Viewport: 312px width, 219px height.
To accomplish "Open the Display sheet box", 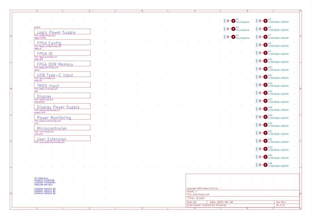I will click(x=62, y=95).
